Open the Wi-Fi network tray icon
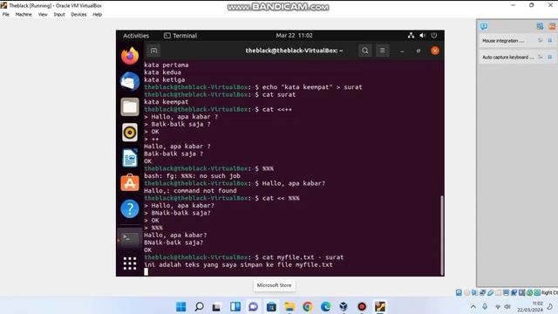 click(498, 306)
